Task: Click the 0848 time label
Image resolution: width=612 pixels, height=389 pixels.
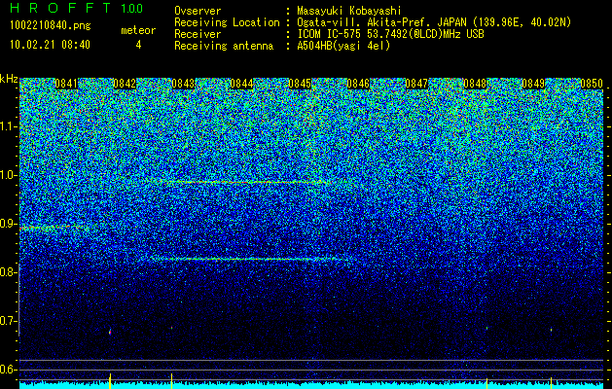Action: [x=475, y=84]
